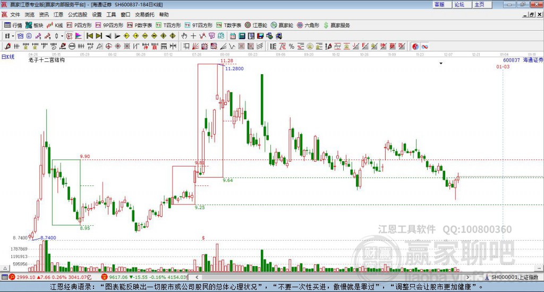This screenshot has height=292, width=544.
Task: Open the P数字表 tool
Action: coord(139,25)
